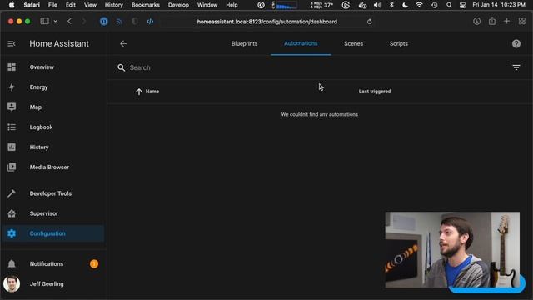Open the Develop menu

pos(178,5)
